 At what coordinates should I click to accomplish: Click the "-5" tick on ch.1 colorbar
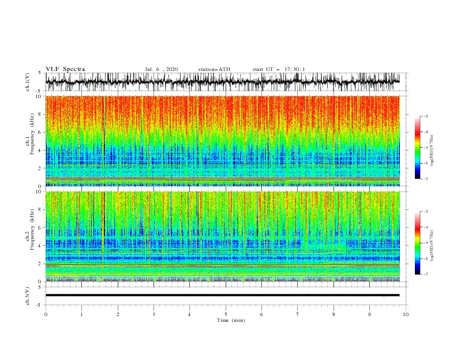[x=425, y=148]
